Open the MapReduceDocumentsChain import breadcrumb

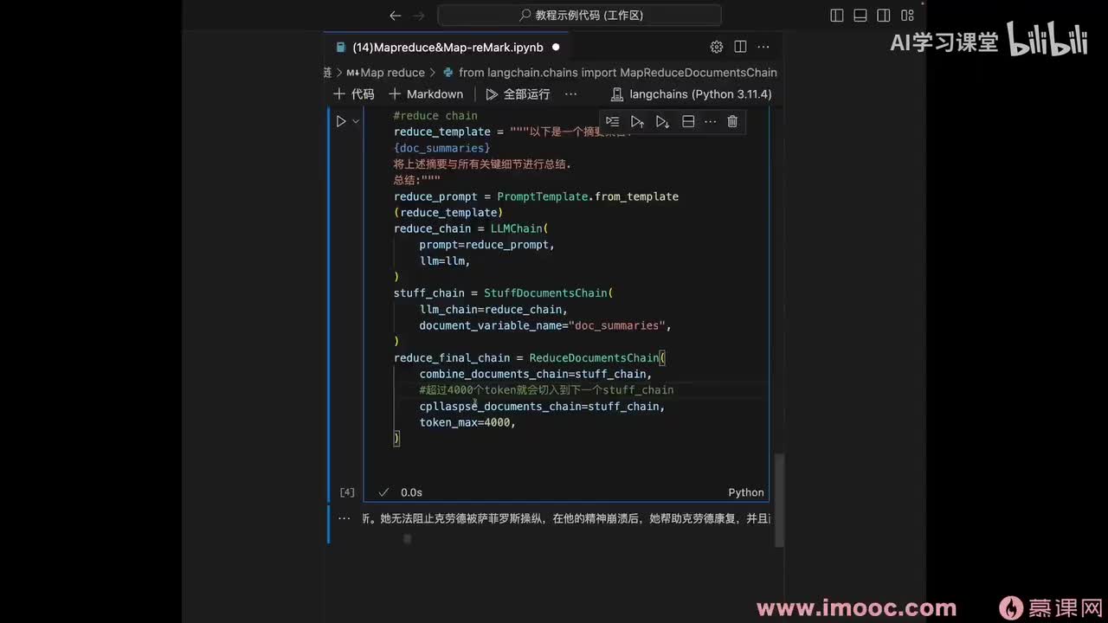click(x=610, y=73)
